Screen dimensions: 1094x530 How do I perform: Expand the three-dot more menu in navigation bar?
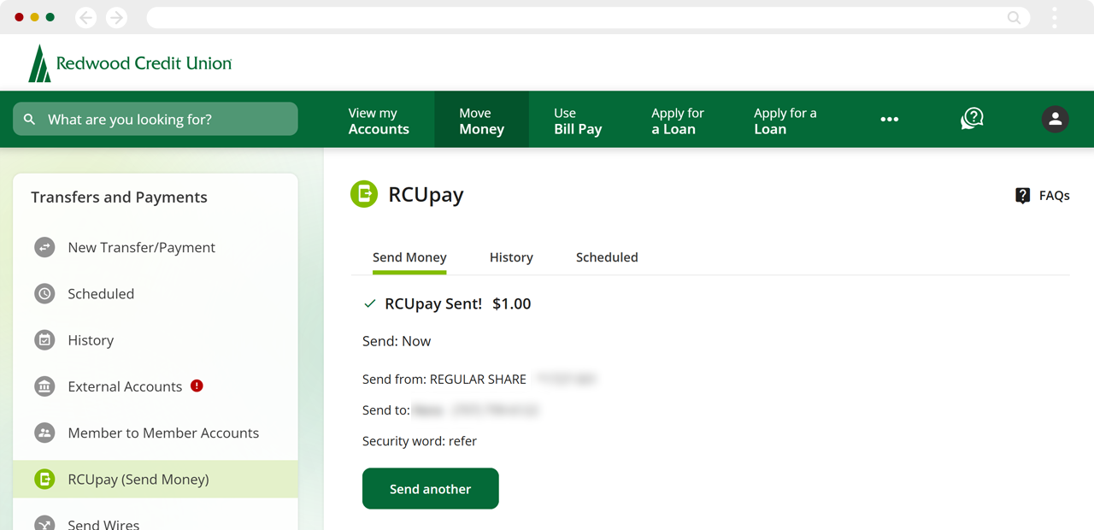[889, 120]
